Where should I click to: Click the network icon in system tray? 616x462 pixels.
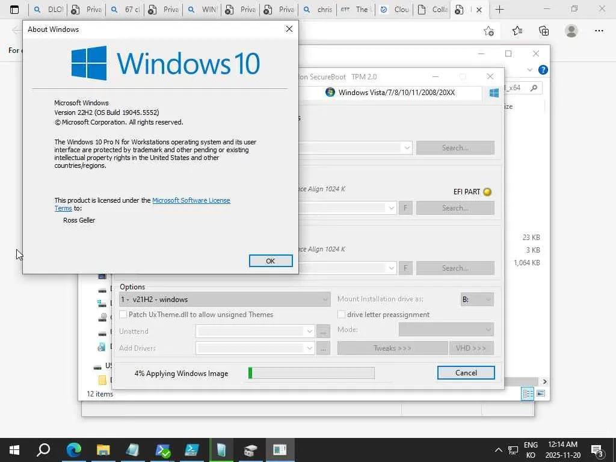tap(513, 450)
